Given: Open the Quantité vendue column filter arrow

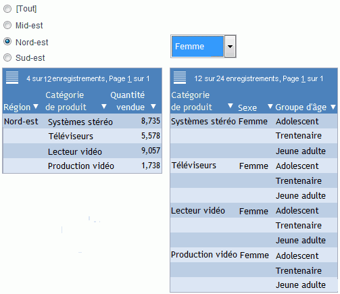Looking at the screenshot, I should [153, 106].
